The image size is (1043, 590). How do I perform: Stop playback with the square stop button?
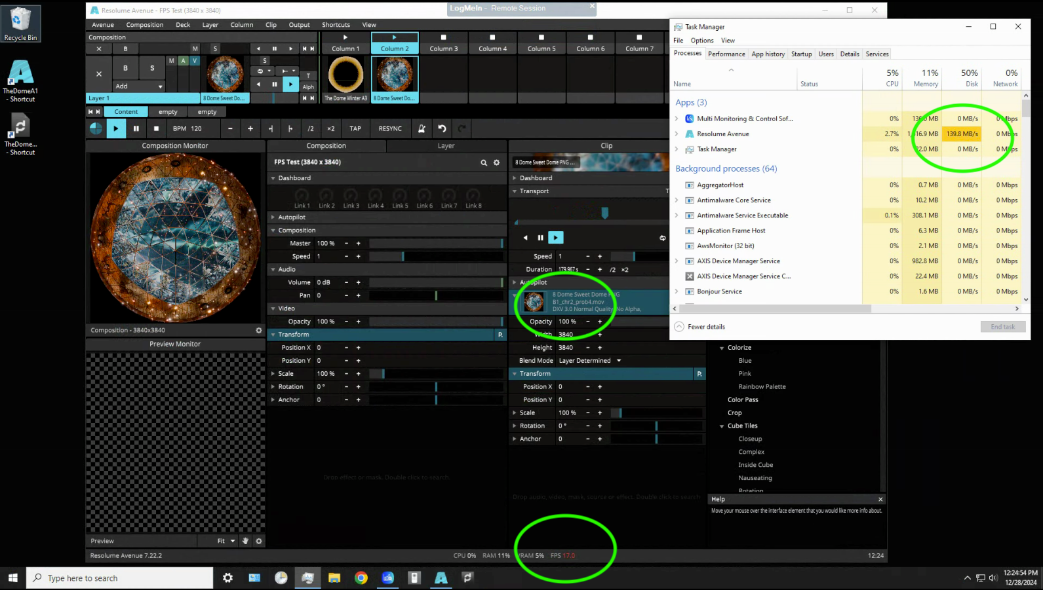(156, 128)
